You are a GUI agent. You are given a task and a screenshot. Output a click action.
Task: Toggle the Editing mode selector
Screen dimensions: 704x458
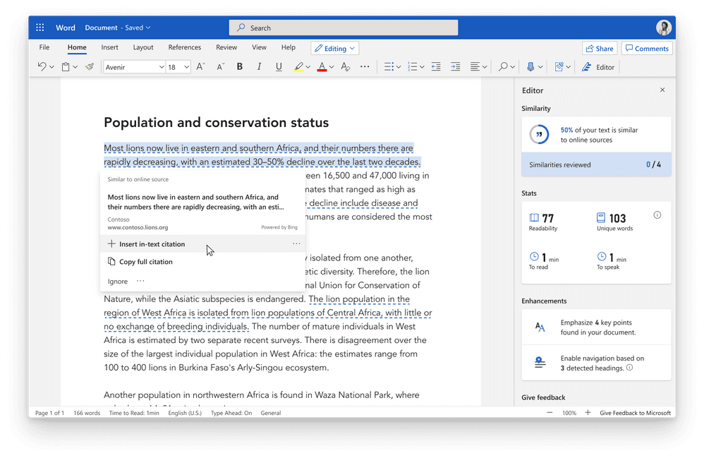[334, 47]
